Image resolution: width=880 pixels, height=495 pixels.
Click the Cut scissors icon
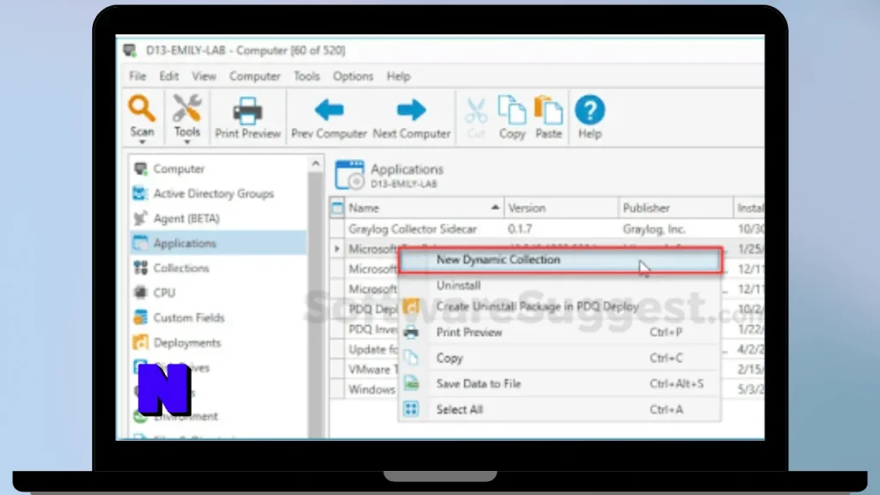(x=476, y=111)
